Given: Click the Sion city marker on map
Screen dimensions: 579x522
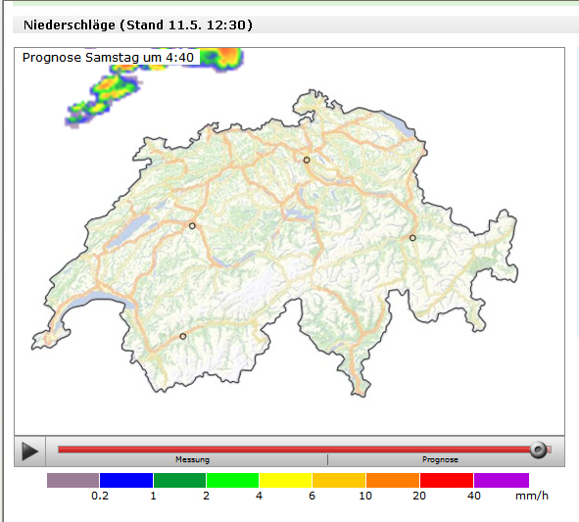Looking at the screenshot, I should click(x=183, y=336).
